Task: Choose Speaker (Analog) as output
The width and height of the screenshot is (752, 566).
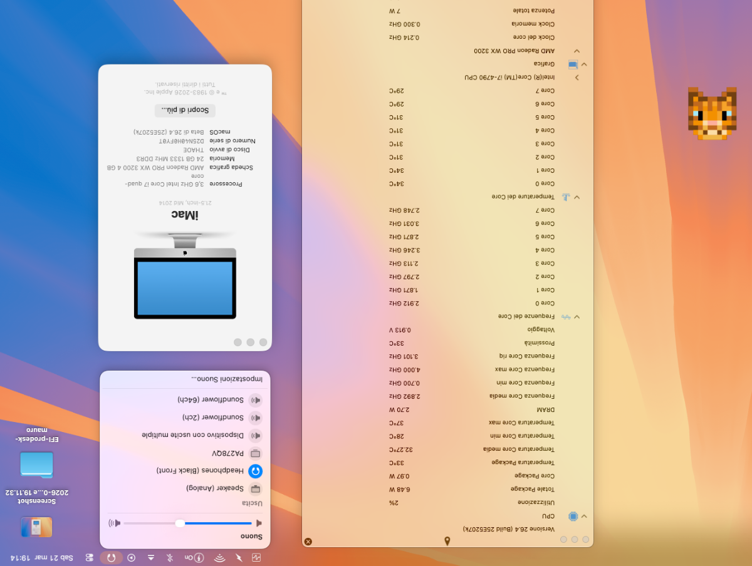Action: [185, 489]
